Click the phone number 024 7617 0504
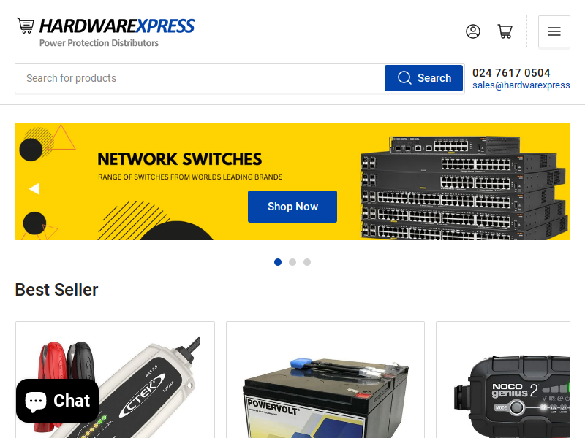 tap(511, 72)
